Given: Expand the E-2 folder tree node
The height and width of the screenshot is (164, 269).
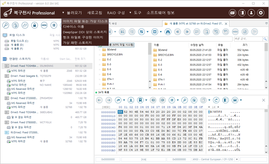Looking at the screenshot, I should (x=100, y=59).
